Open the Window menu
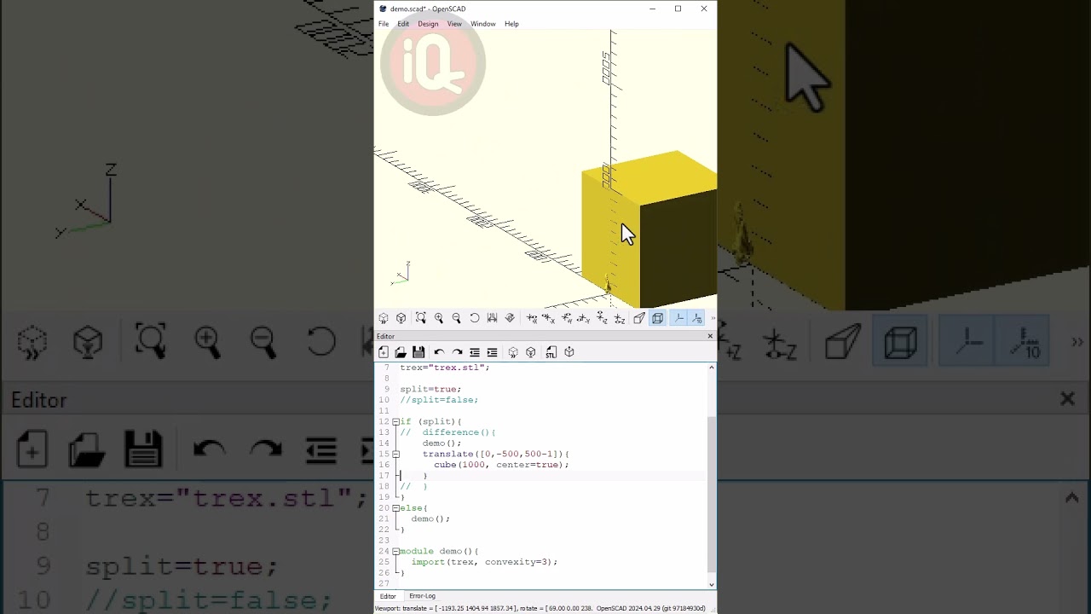1091x614 pixels. [x=483, y=24]
